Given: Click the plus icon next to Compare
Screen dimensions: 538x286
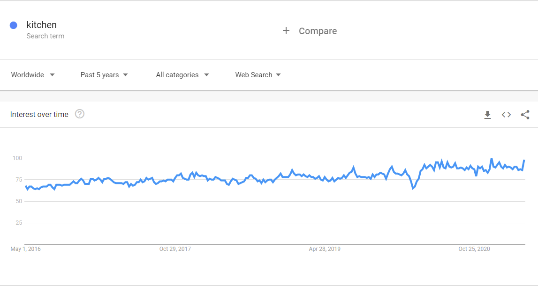Looking at the screenshot, I should click(x=286, y=31).
